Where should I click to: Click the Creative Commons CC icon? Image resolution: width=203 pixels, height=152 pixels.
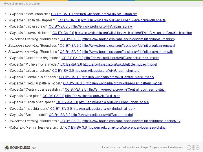[189, 147]
